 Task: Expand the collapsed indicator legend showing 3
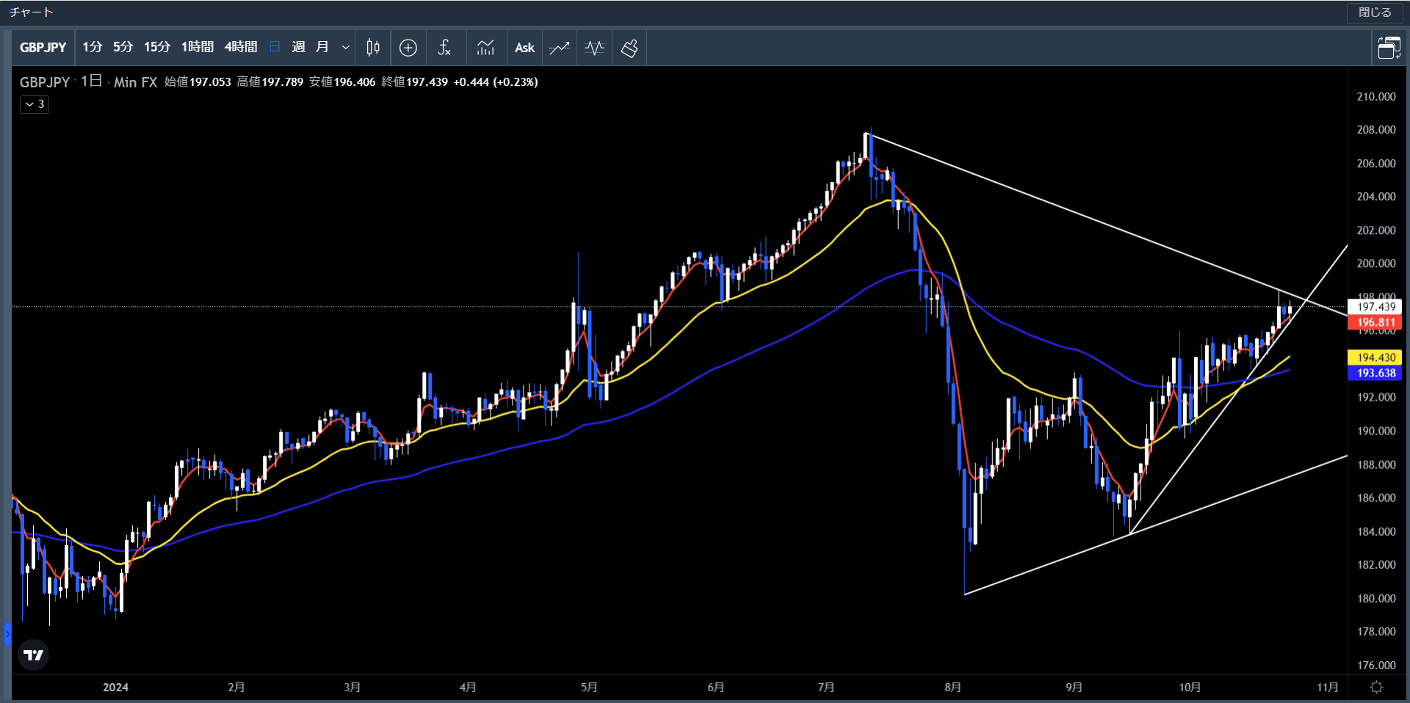point(35,104)
